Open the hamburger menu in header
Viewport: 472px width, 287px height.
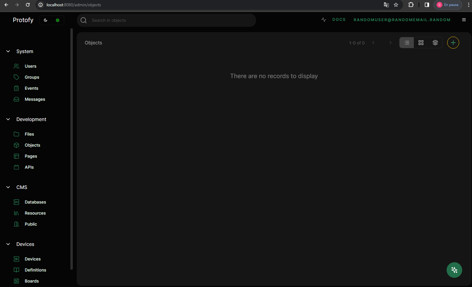(x=464, y=20)
